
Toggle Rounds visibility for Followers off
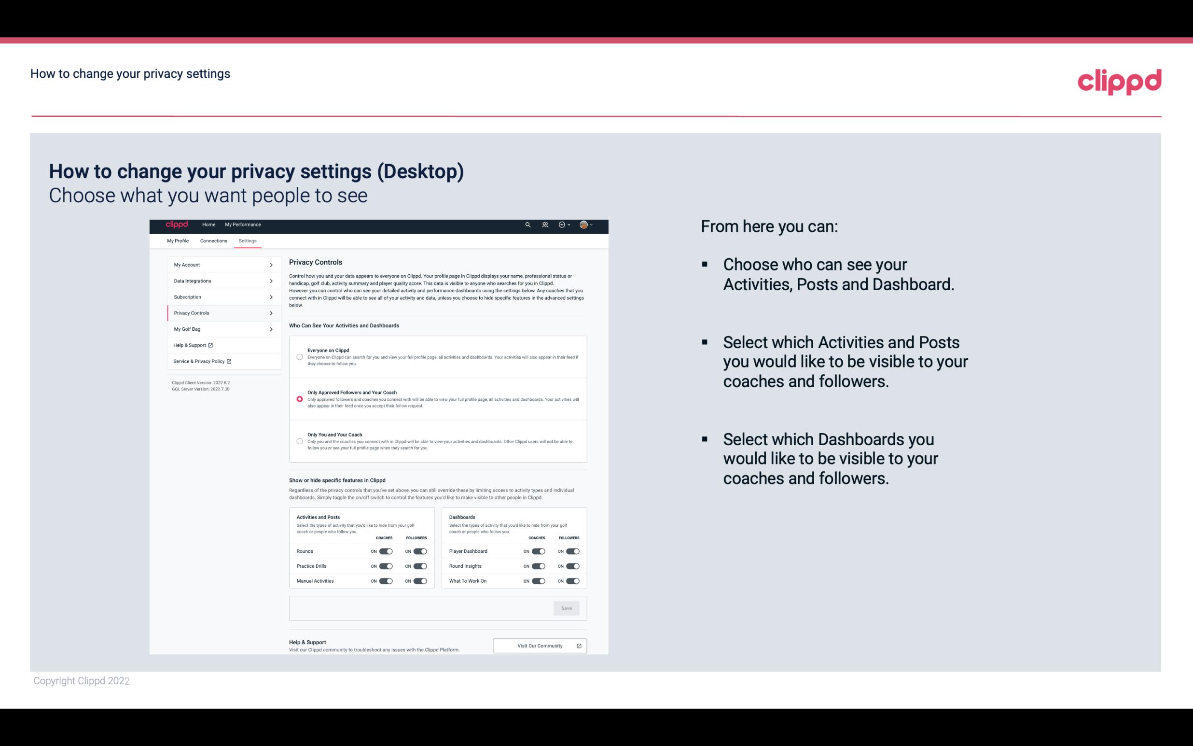420,550
